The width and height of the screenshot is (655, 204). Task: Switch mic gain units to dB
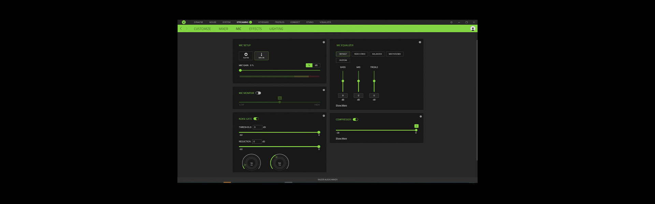316,65
